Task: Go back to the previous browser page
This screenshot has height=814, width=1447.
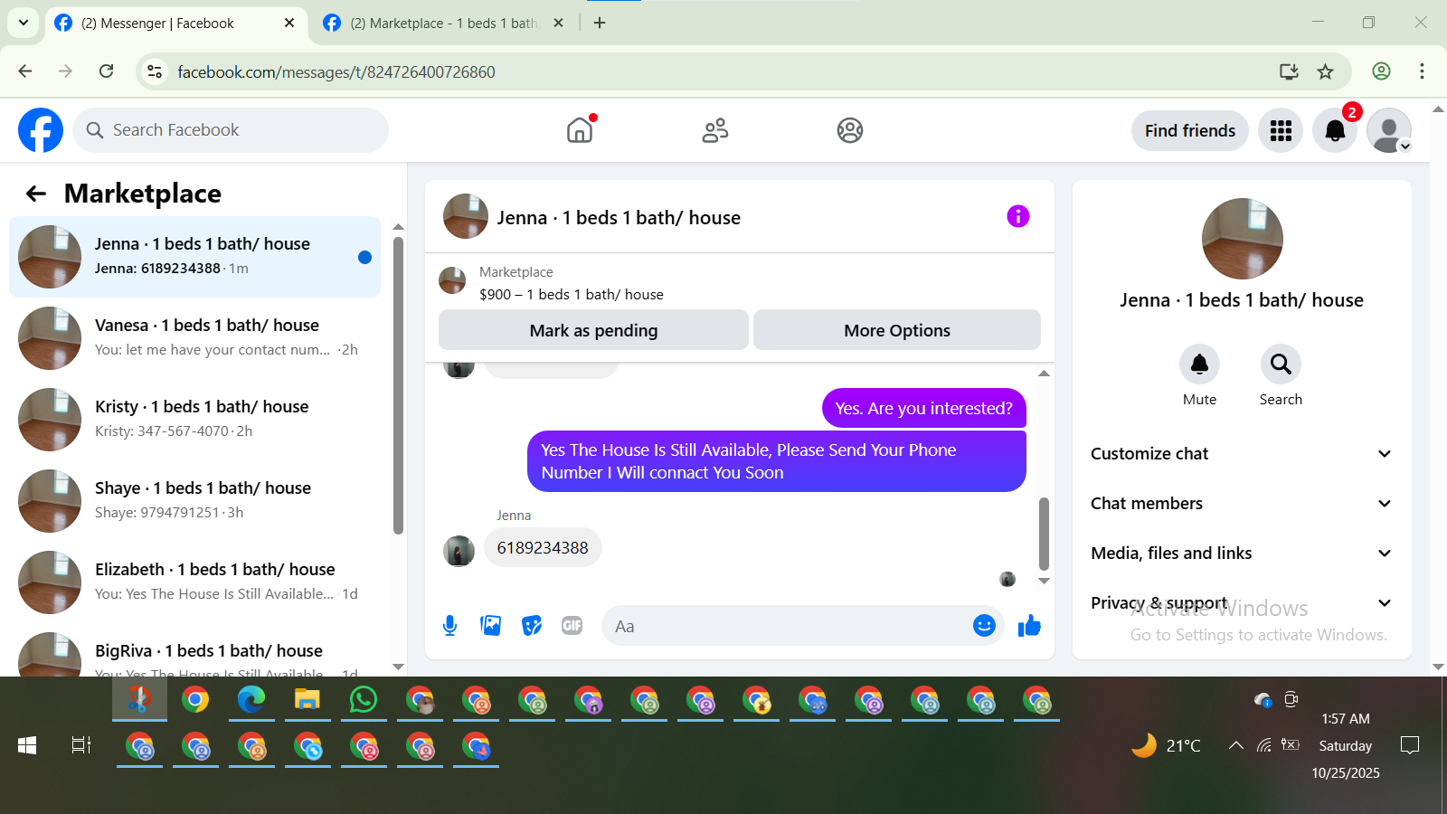Action: [25, 71]
